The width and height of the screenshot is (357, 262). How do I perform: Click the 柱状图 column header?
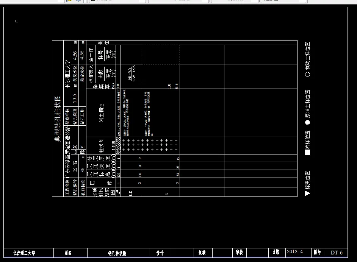101,145
